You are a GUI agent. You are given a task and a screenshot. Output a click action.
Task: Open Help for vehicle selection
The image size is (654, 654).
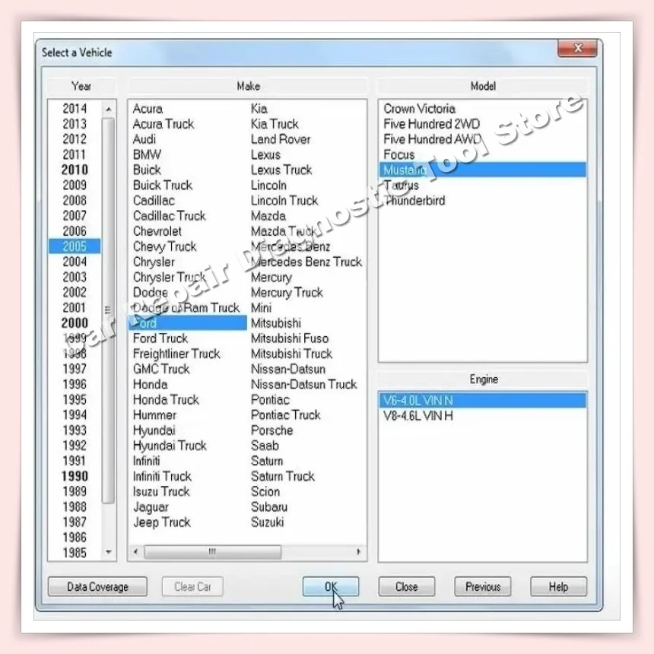[x=558, y=586]
